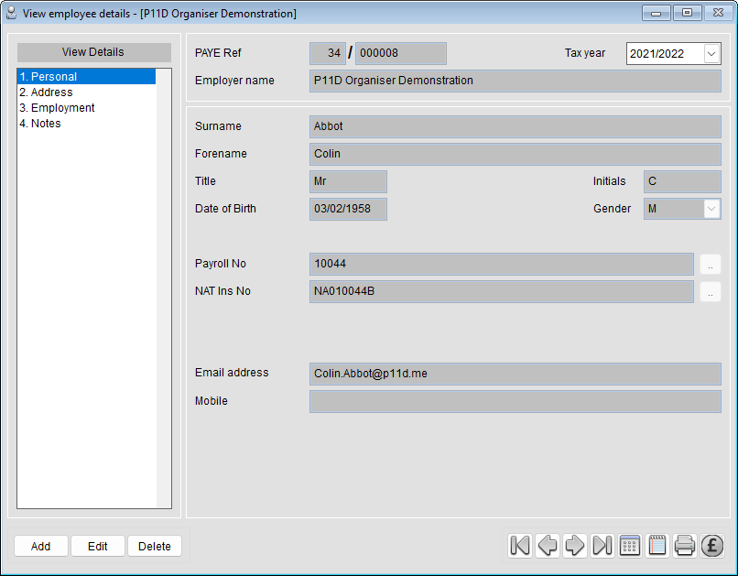738x576 pixels.
Task: Open the notepad icon on the toolbar
Action: click(657, 545)
